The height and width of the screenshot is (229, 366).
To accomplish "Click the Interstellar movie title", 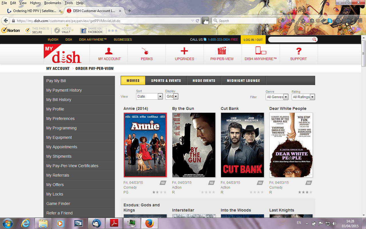I will pyautogui.click(x=183, y=210).
